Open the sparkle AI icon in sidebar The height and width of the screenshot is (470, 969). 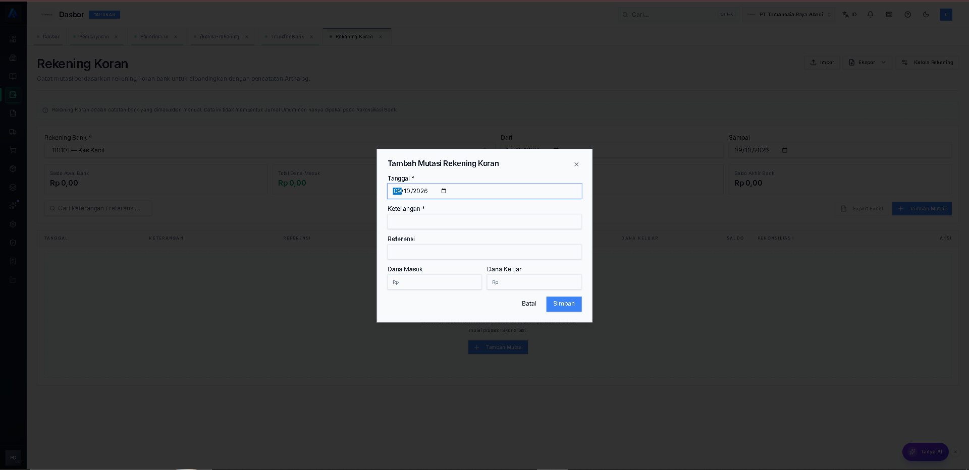(14, 205)
